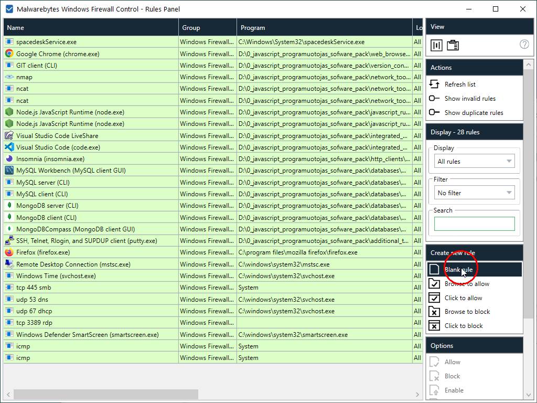Click the Browse to allow folder icon

pos(434,284)
